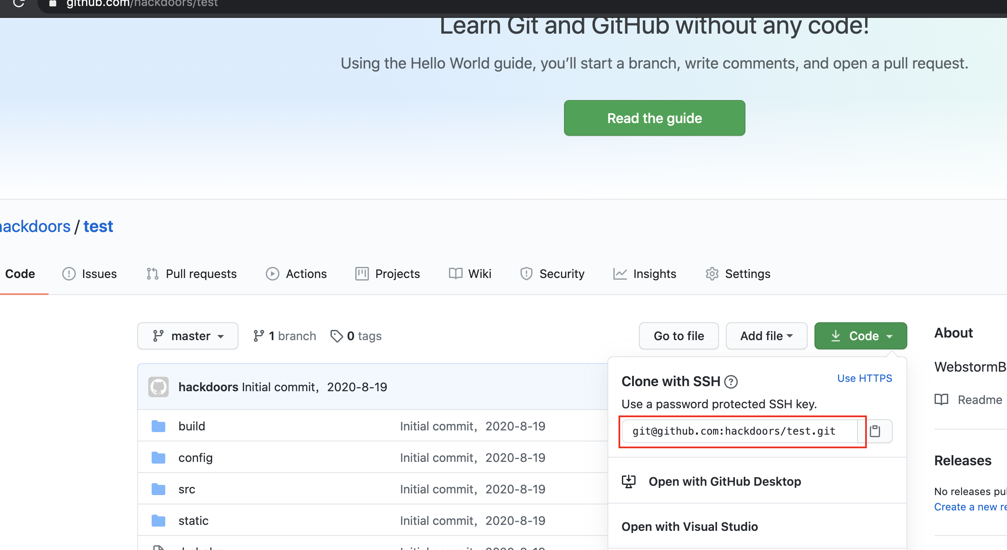Open the static folder name
1007x550 pixels.
coord(193,521)
